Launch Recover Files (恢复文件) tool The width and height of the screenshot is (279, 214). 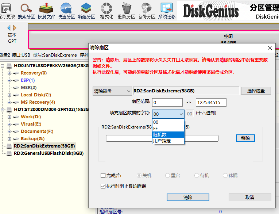pos(46,8)
